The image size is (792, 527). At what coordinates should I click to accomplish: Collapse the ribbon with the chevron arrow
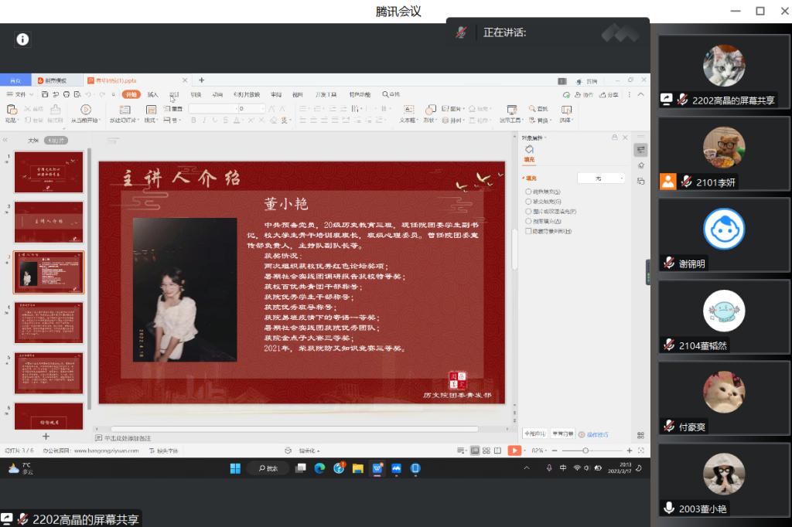(640, 94)
